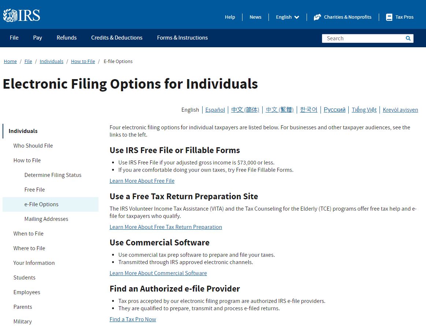Switch page to Simplified Chinese 中文 (简体)

245,110
